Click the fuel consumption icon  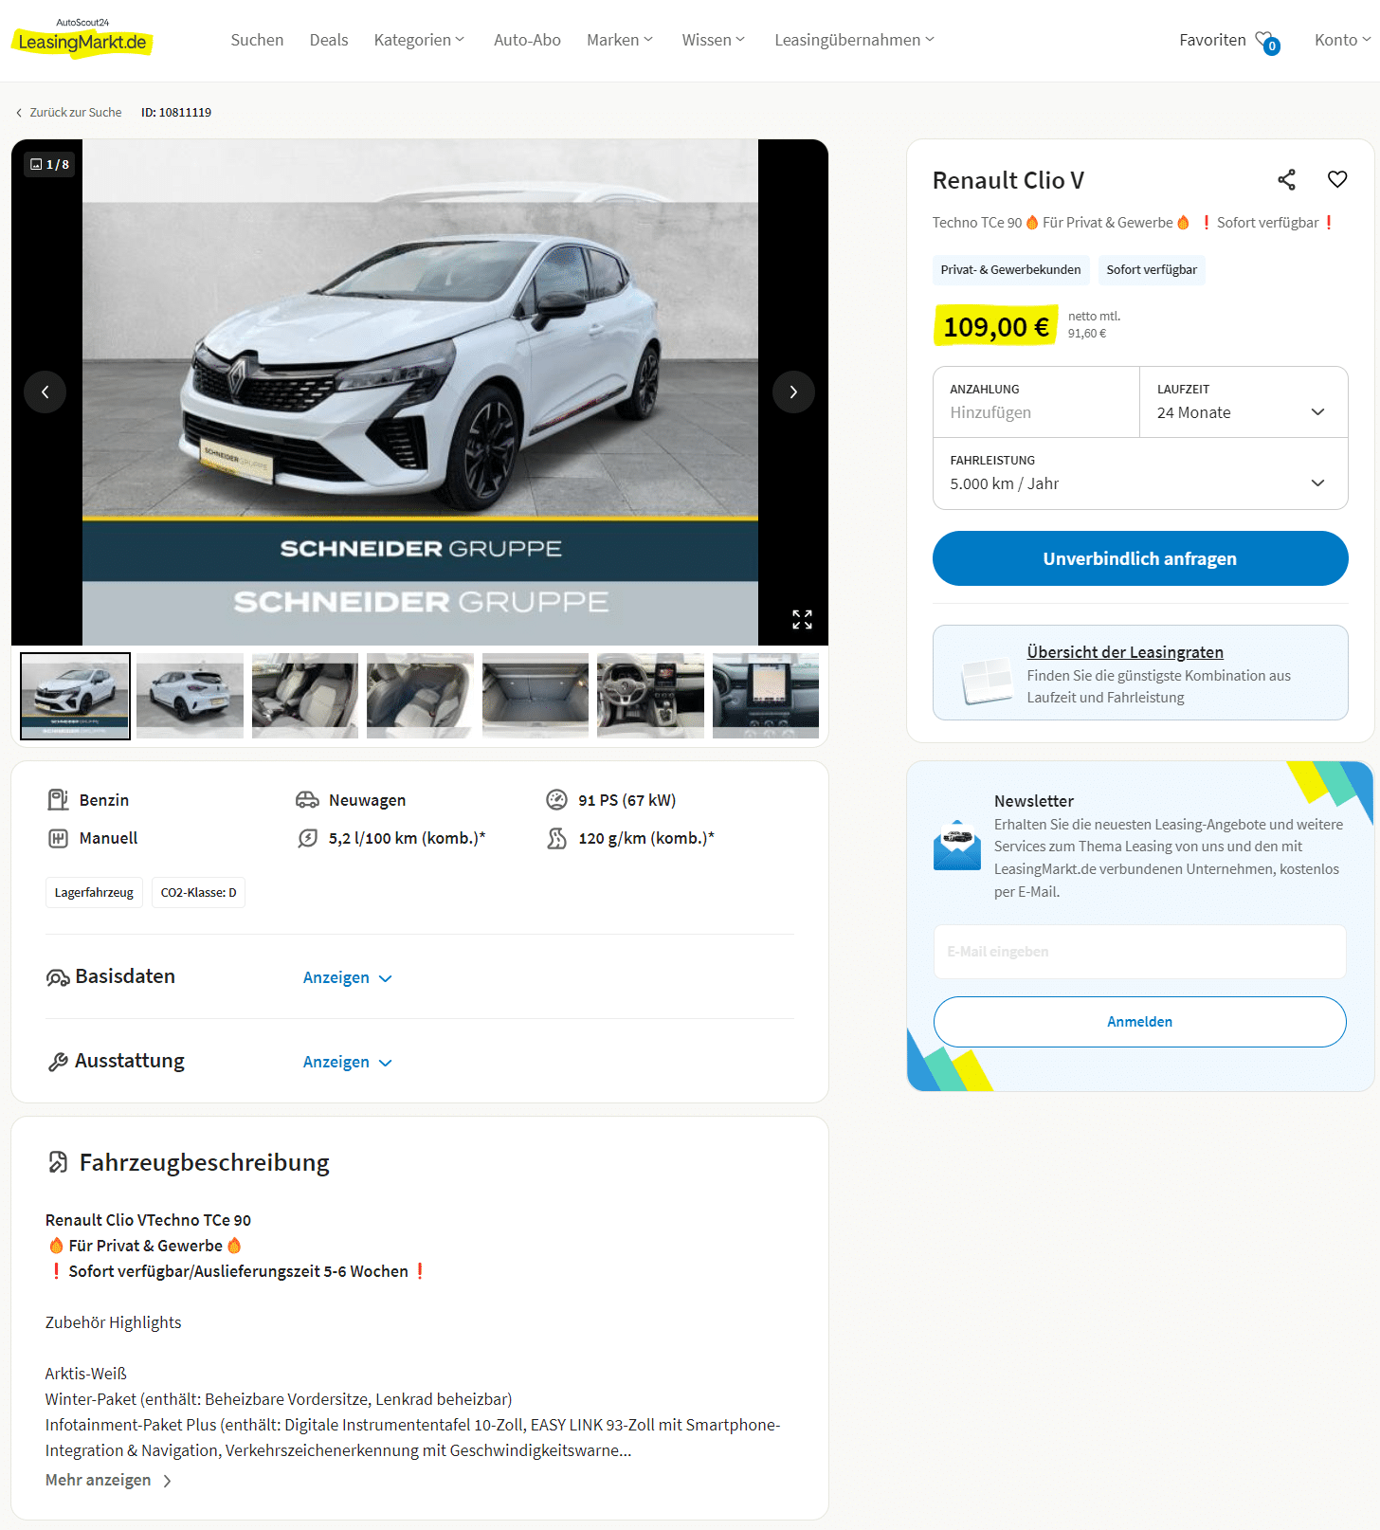pos(307,838)
